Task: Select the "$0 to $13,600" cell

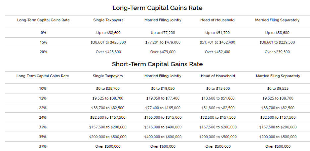Action: pyautogui.click(x=218, y=88)
